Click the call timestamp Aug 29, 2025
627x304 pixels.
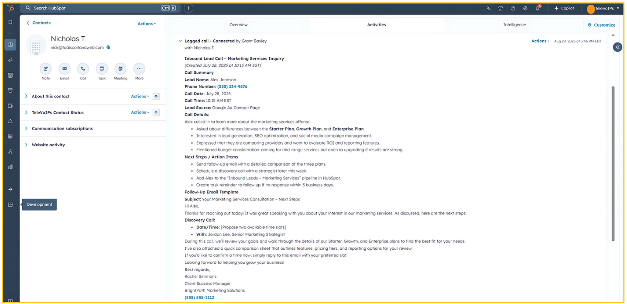pyautogui.click(x=578, y=41)
